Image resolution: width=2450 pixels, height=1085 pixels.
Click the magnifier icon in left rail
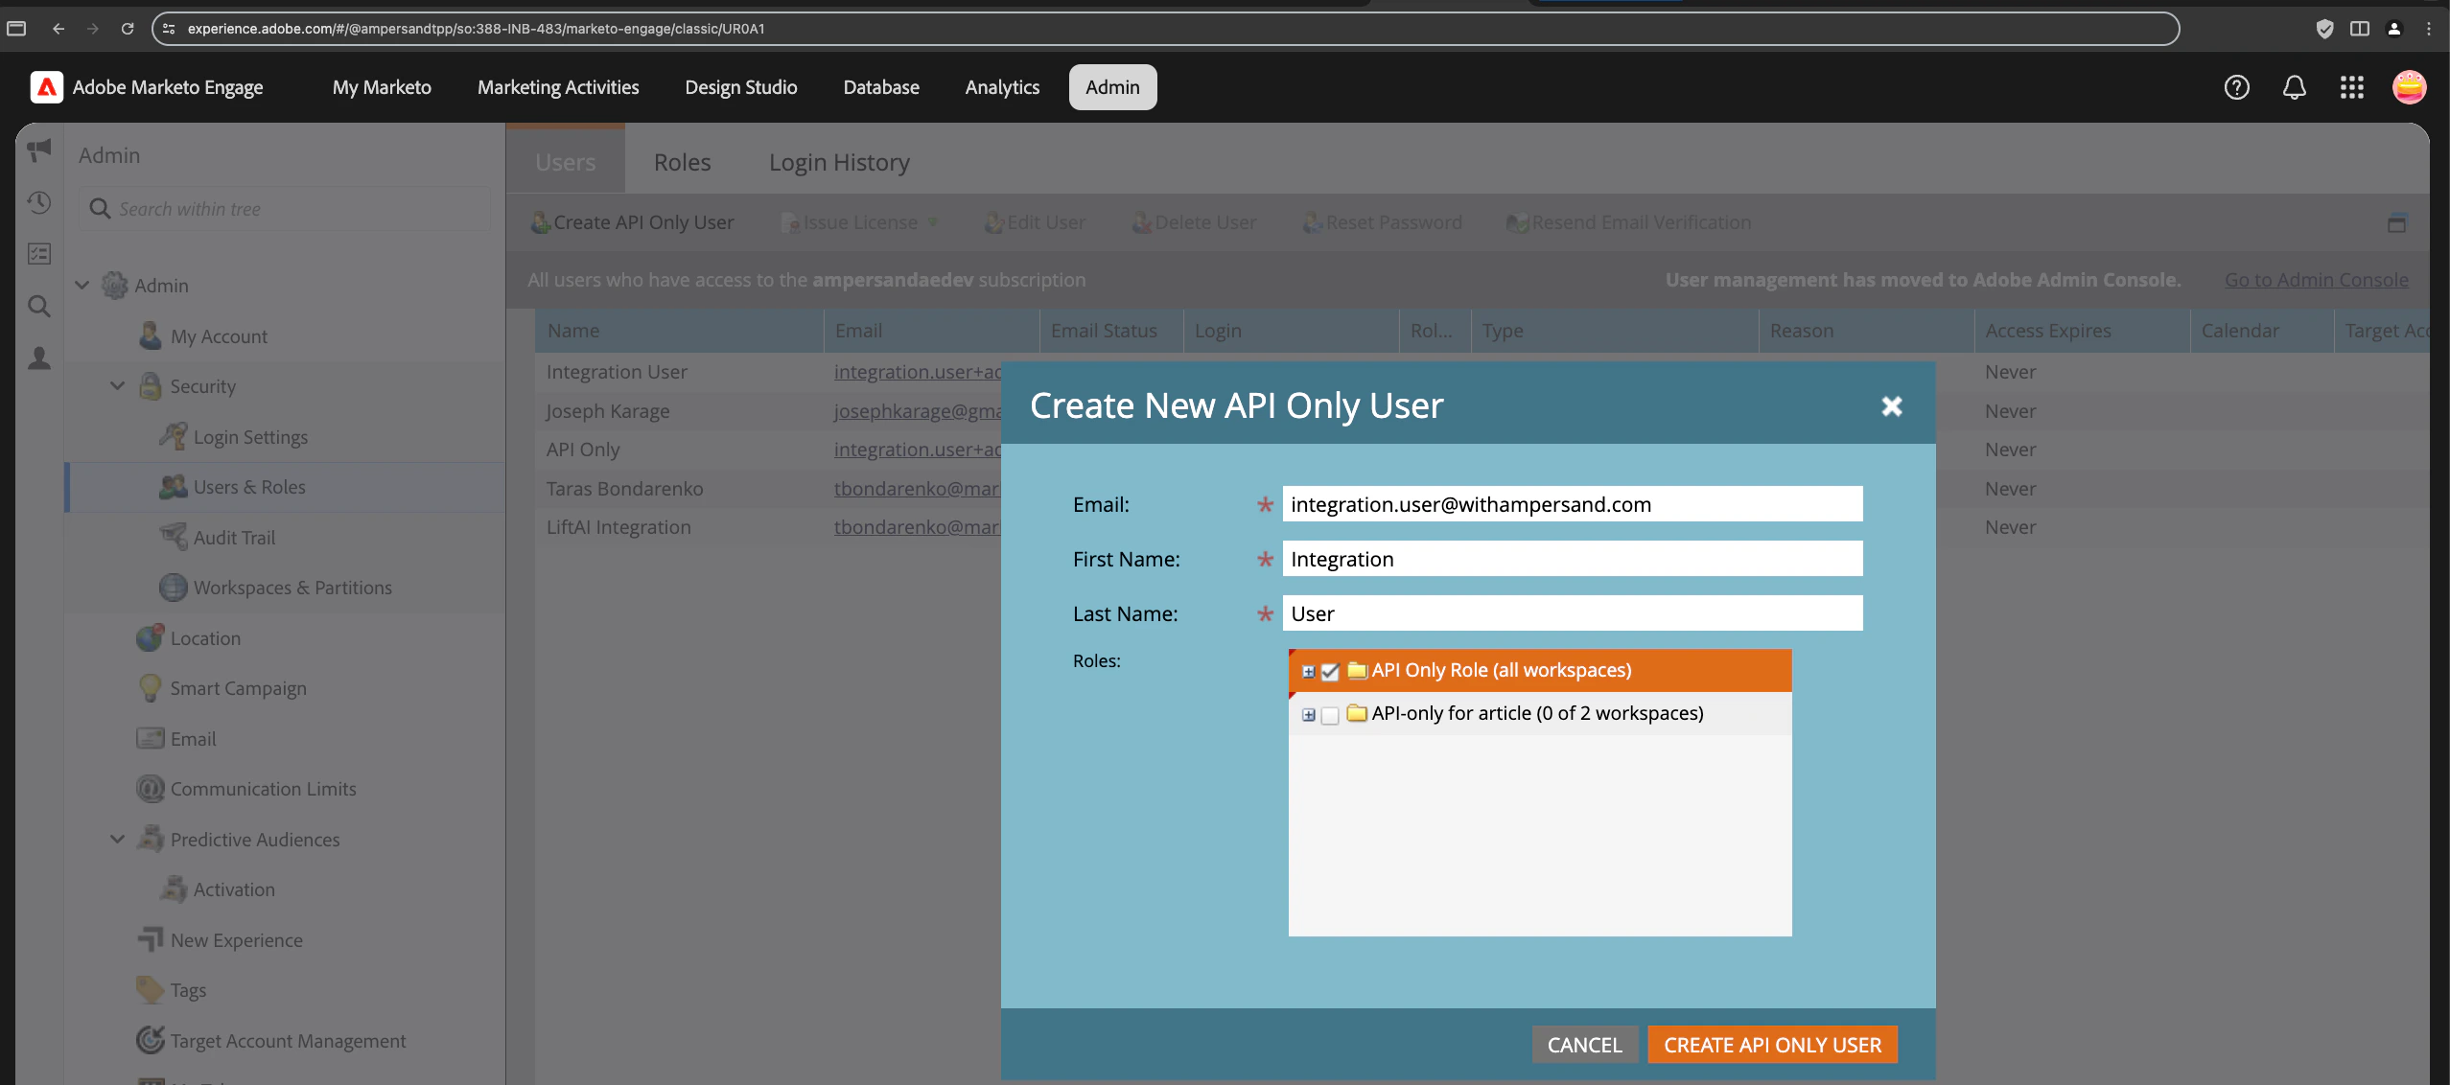point(39,306)
